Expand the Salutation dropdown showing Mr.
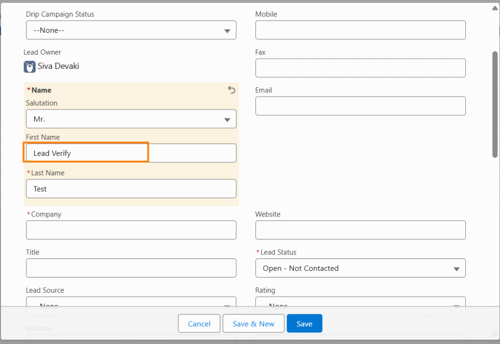The width and height of the screenshot is (500, 344). [131, 119]
